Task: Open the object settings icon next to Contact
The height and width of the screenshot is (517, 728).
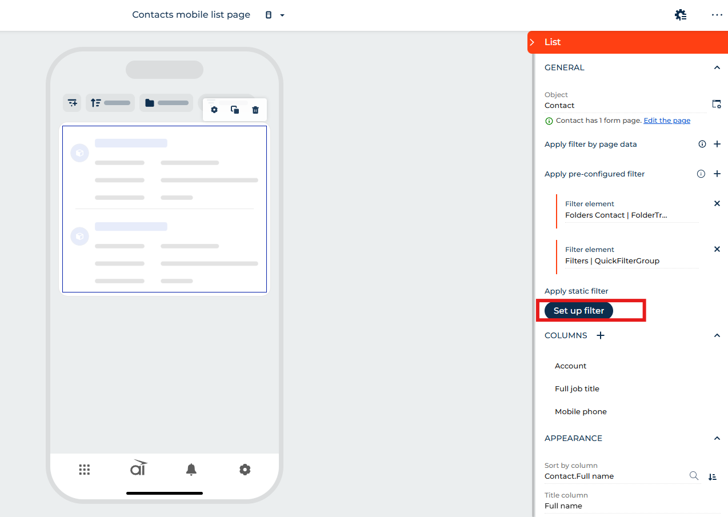Action: (717, 104)
